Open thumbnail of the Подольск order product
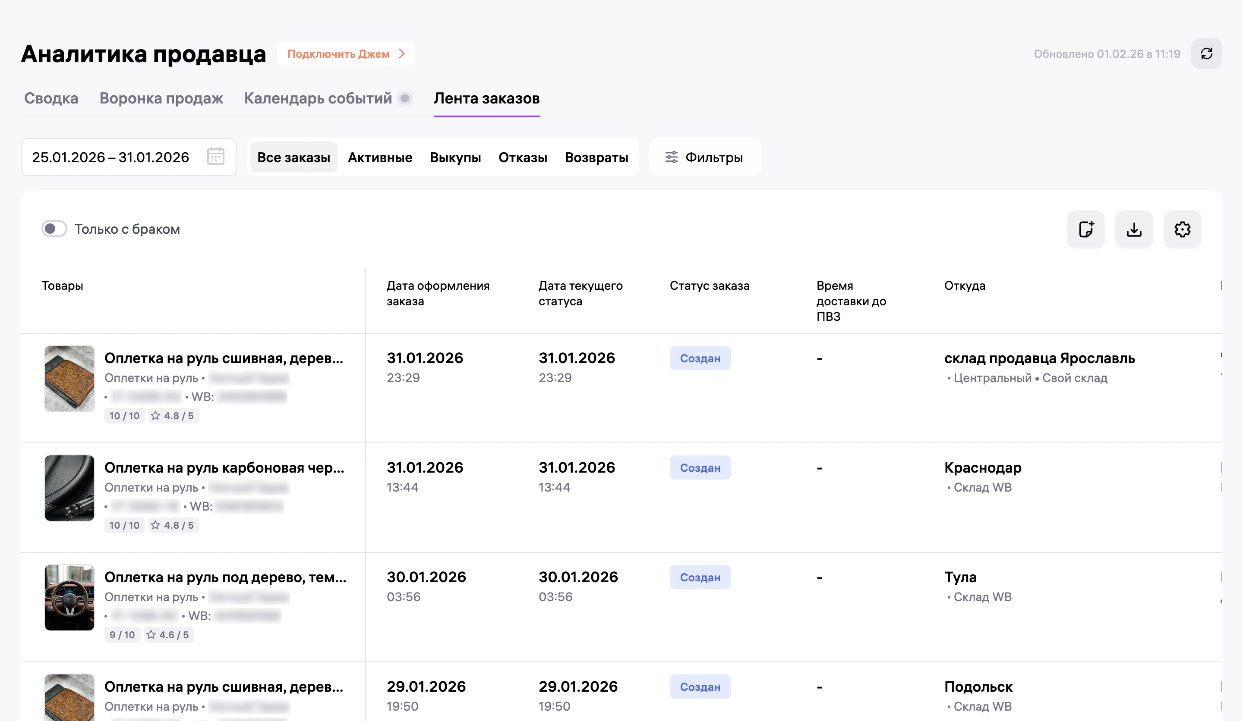This screenshot has width=1243, height=721. click(x=69, y=698)
